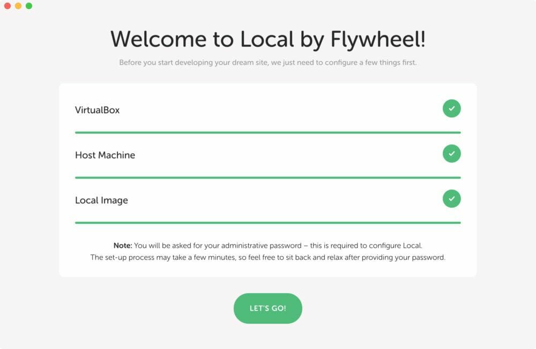Select the VirtualBox label text
Viewport: 536px width, 349px height.
click(98, 110)
